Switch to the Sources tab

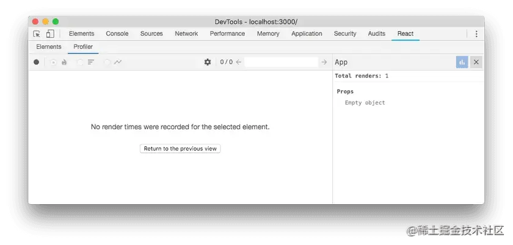pos(151,34)
